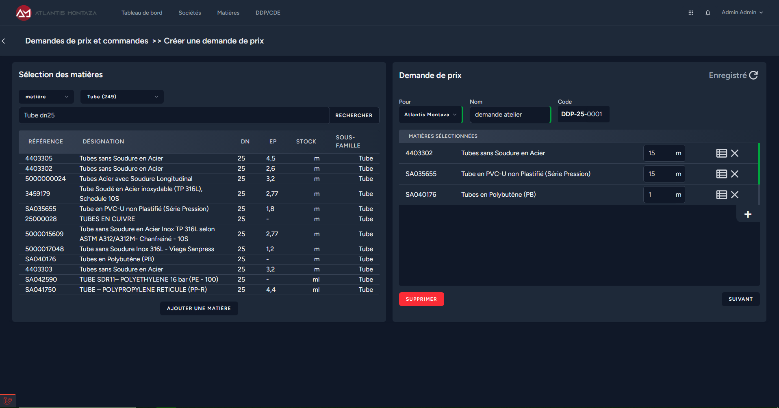779x408 pixels.
Task: Click the back arrow chevron
Action: (x=4, y=41)
